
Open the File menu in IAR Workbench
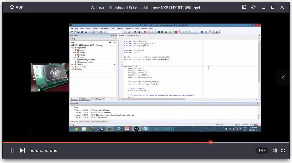72,29
